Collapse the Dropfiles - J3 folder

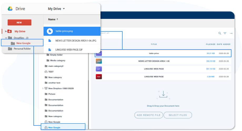[x=6, y=38]
